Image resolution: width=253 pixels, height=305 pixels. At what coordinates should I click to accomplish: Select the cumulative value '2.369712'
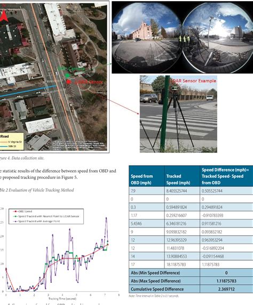[x=226, y=289]
